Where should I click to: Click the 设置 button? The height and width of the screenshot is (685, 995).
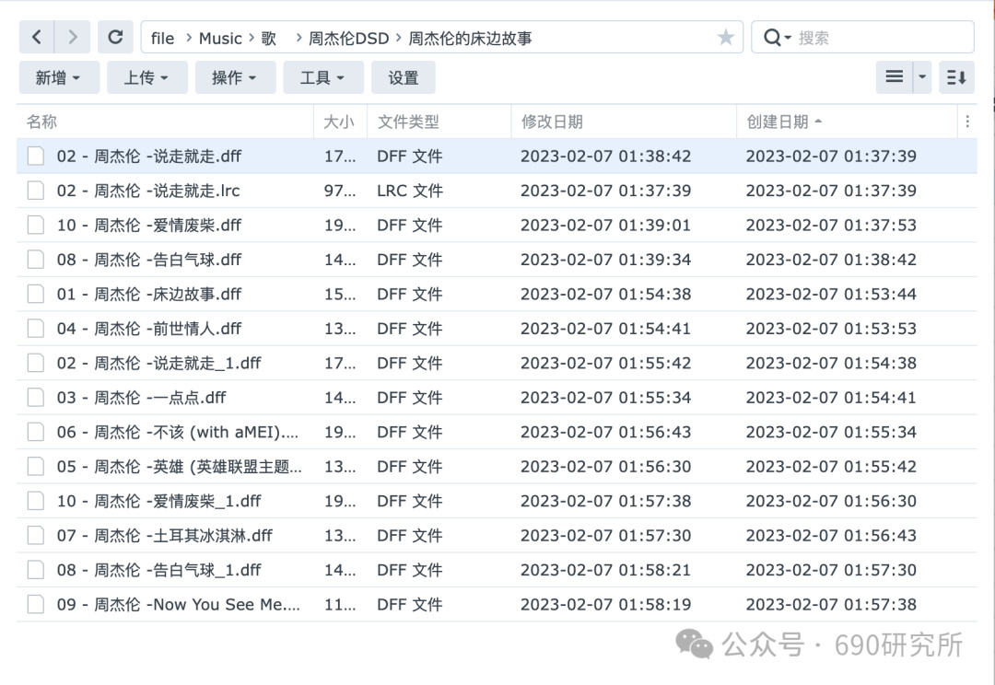(404, 77)
